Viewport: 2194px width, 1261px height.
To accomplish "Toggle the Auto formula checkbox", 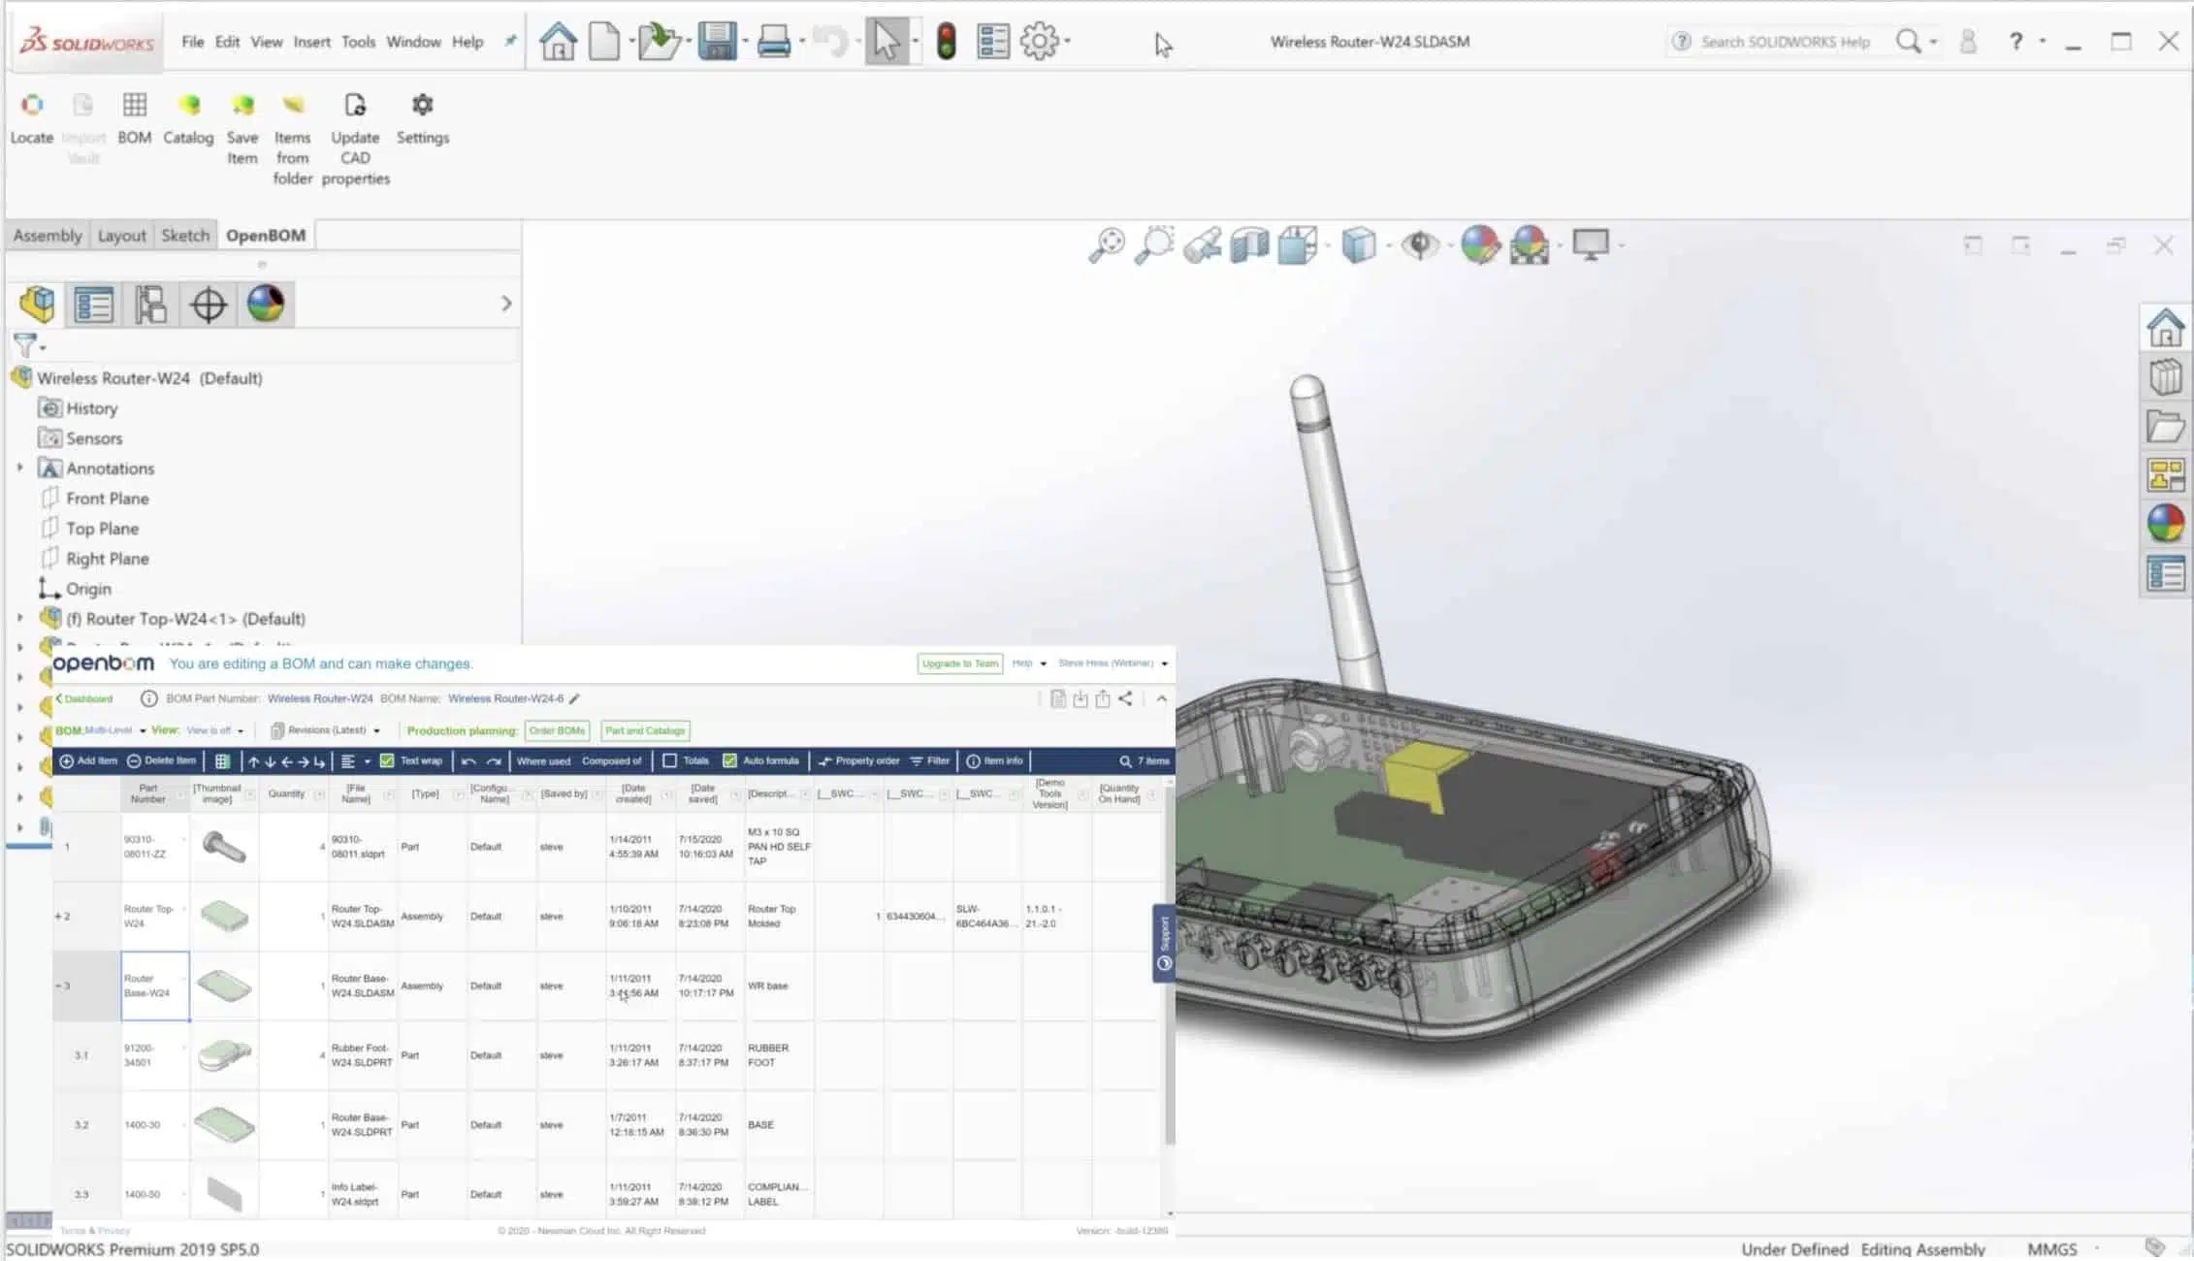I will click(729, 761).
